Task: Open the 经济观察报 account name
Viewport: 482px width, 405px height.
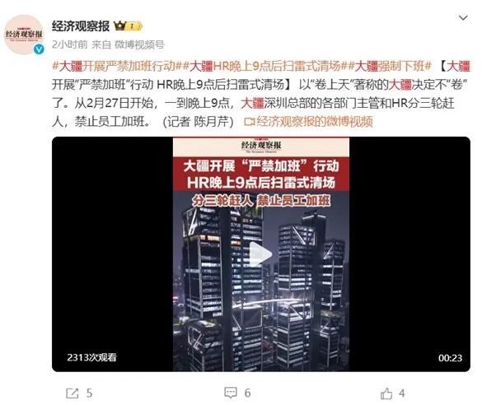Action: click(81, 26)
